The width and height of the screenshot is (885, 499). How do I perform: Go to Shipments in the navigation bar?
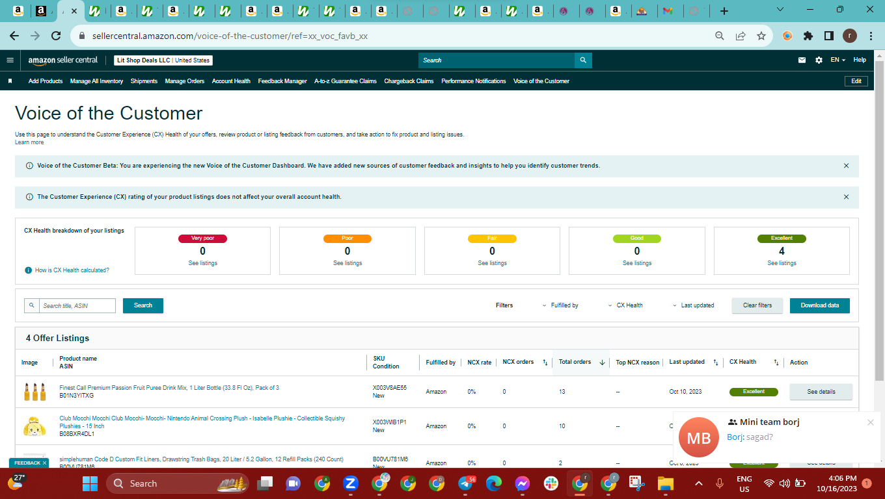tap(144, 81)
